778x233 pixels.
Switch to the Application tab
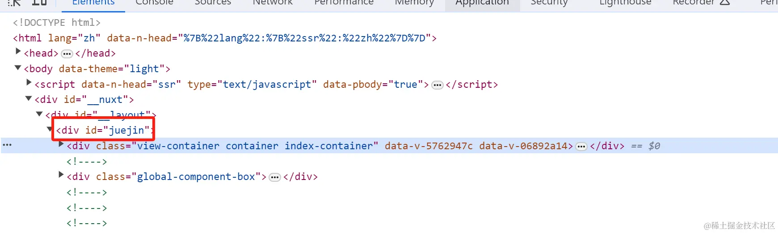click(x=482, y=3)
